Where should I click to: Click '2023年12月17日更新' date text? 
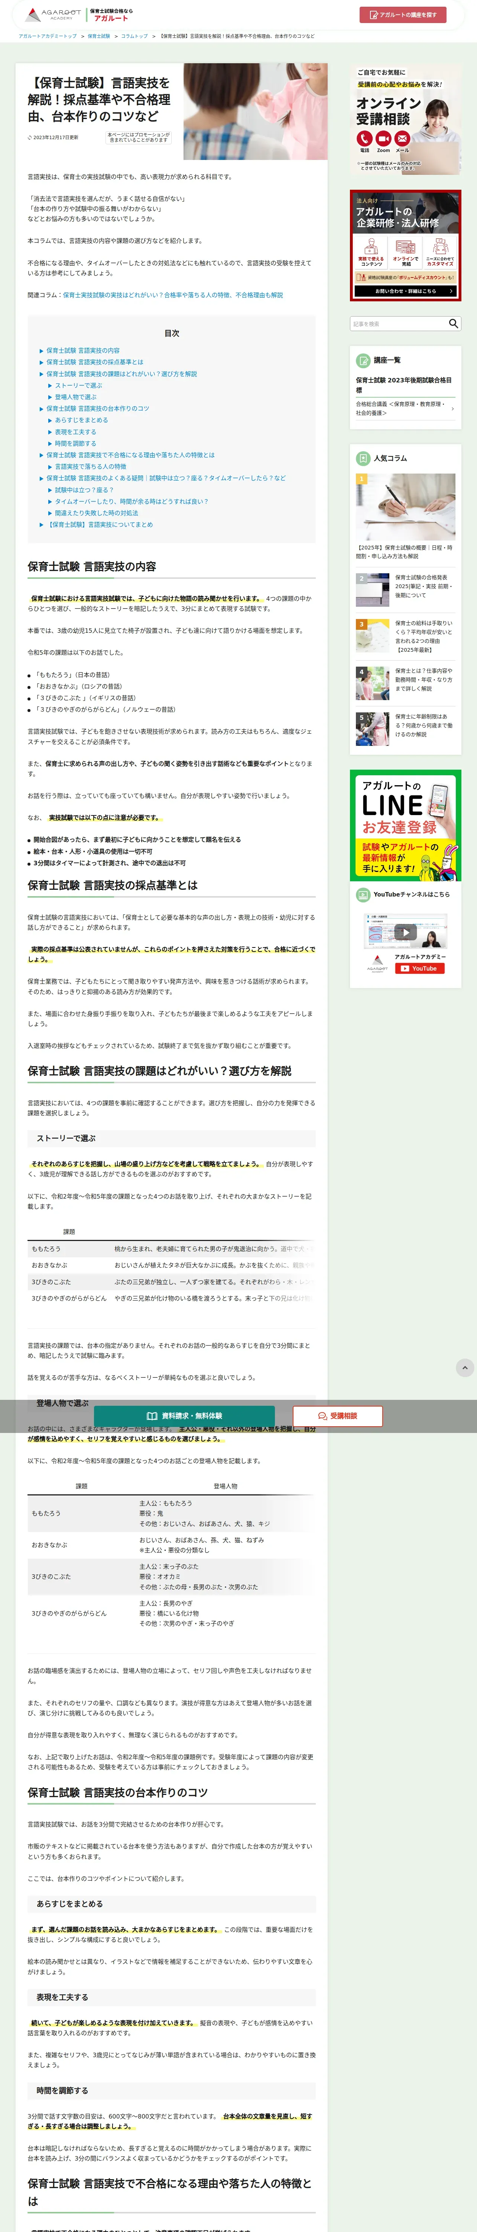55,137
